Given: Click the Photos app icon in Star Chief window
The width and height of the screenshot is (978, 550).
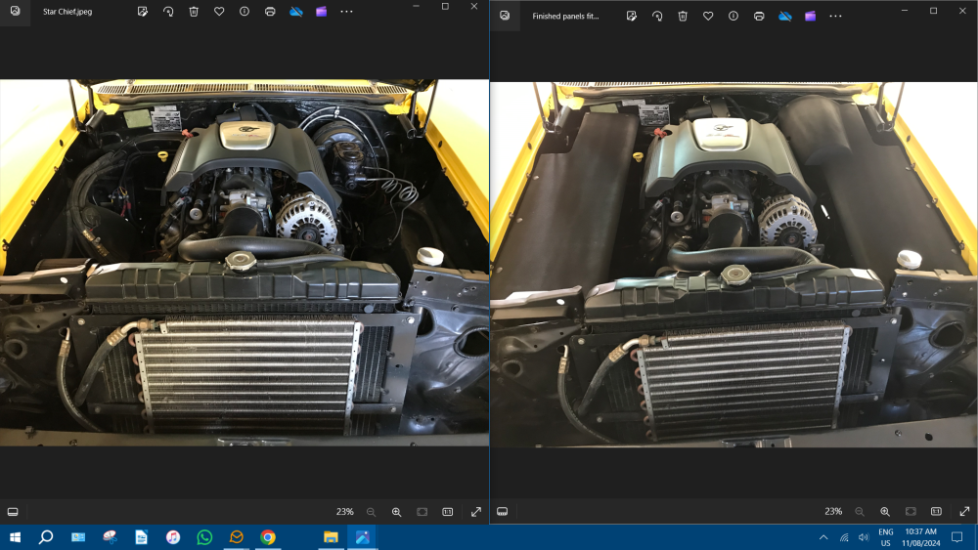Looking at the screenshot, I should click(x=15, y=11).
